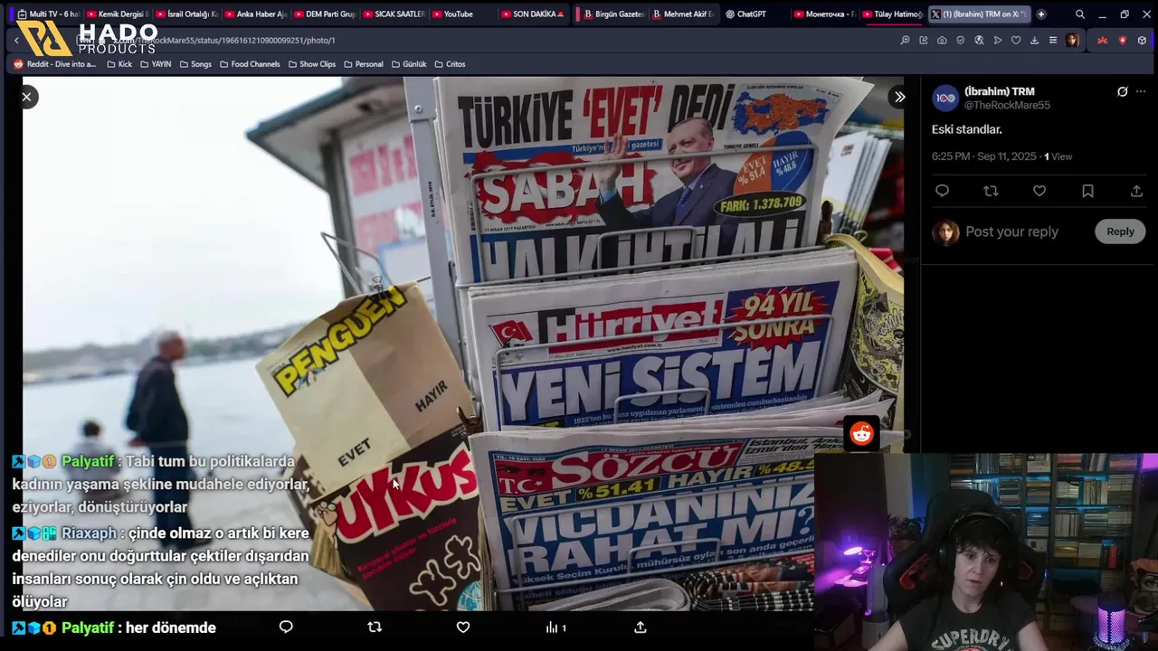
Task: Click the red starburst extension icon
Action: pyautogui.click(x=1102, y=40)
